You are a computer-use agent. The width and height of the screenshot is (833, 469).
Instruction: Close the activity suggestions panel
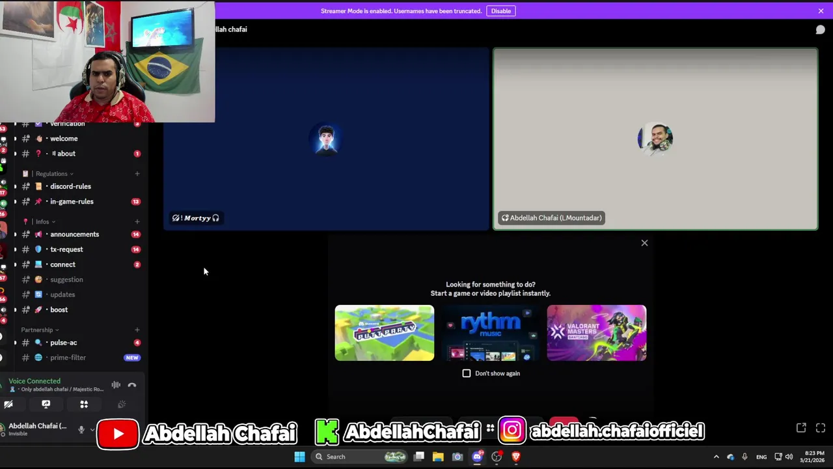click(x=644, y=243)
